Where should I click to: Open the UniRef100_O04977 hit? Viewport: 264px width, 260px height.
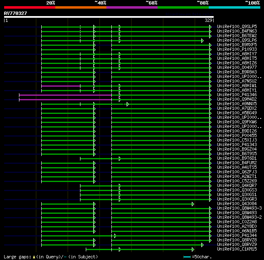(237, 68)
